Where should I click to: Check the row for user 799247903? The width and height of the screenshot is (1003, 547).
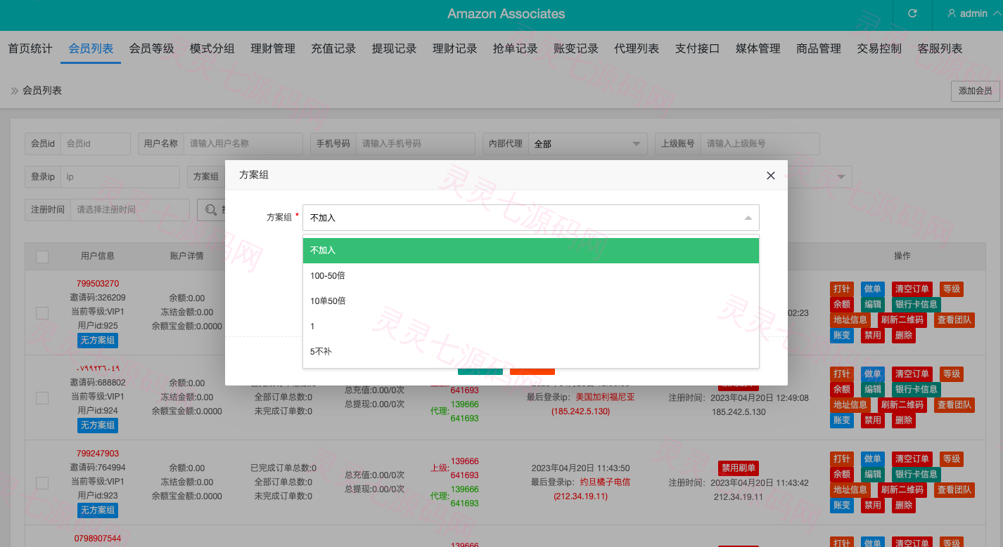pos(42,482)
